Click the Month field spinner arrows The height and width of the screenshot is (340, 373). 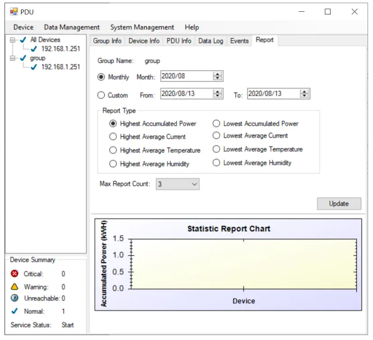218,76
